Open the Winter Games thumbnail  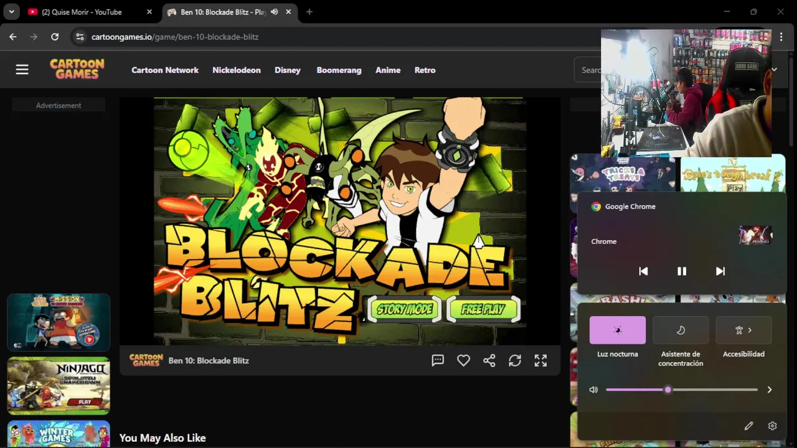59,434
